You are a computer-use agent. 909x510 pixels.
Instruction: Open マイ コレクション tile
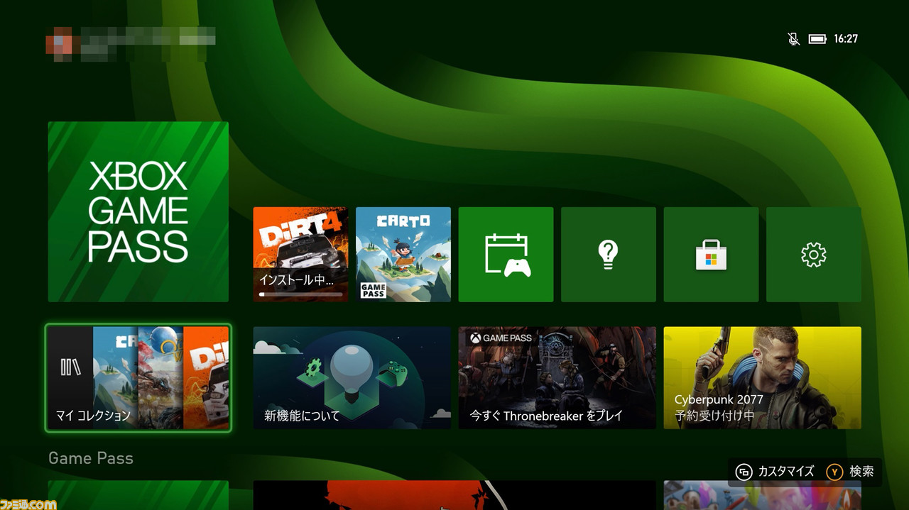[x=138, y=377]
